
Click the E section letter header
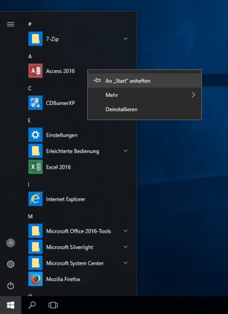tap(29, 121)
